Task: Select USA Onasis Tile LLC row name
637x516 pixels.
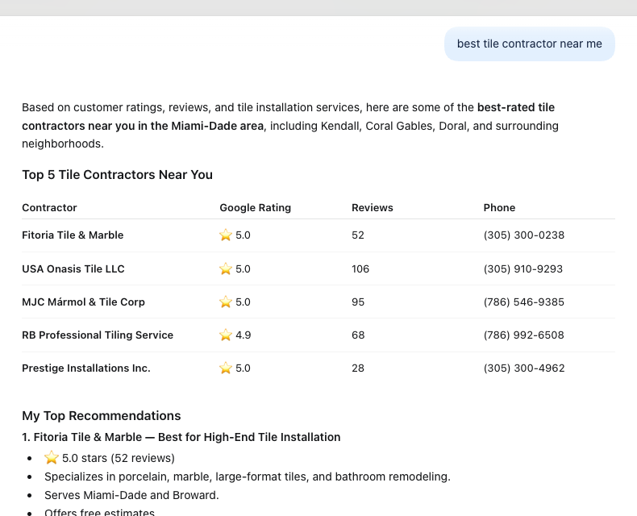Action: (x=73, y=269)
